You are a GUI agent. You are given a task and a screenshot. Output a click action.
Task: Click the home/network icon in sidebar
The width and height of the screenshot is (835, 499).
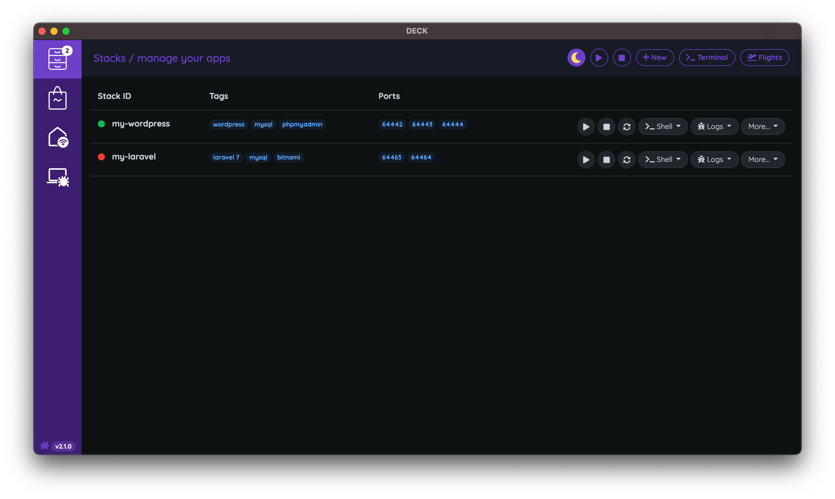click(x=58, y=138)
